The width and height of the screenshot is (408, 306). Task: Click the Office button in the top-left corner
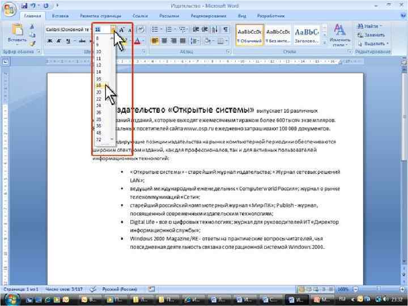point(10,10)
